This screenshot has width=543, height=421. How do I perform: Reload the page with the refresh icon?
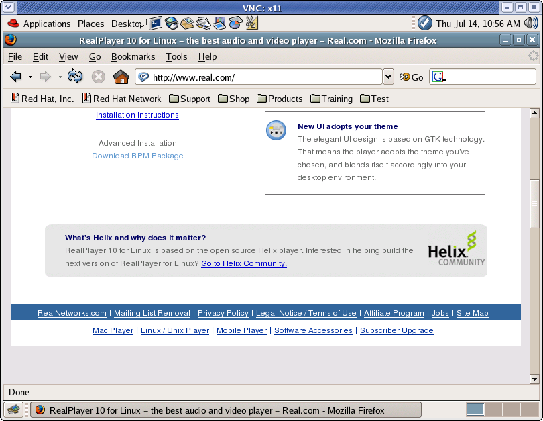pyautogui.click(x=75, y=77)
